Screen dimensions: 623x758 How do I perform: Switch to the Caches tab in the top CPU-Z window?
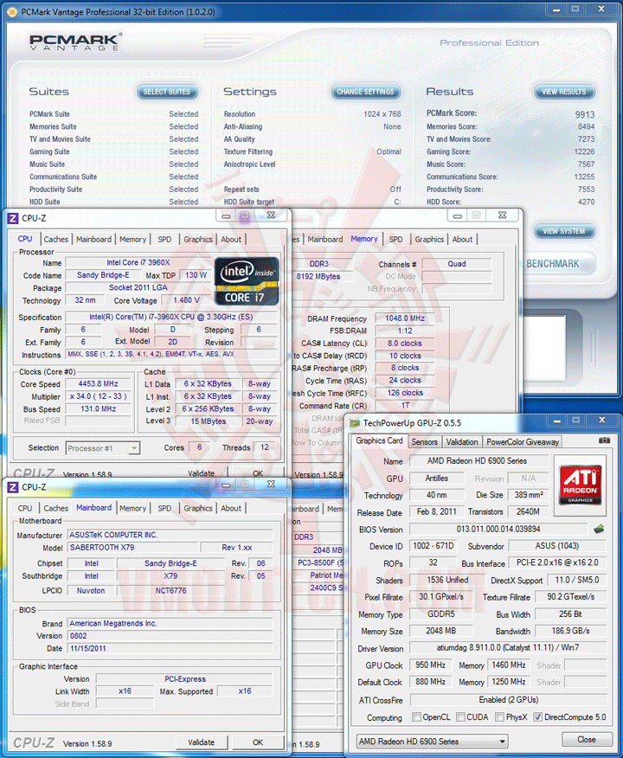point(55,240)
